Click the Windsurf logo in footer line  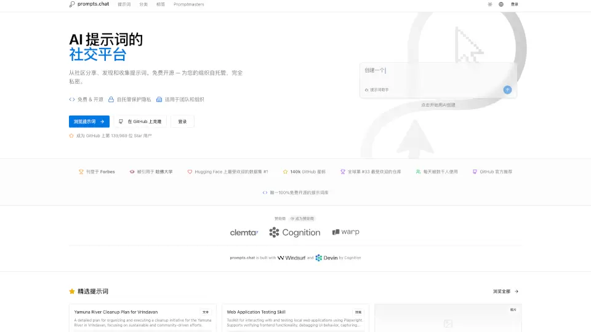coord(292,258)
